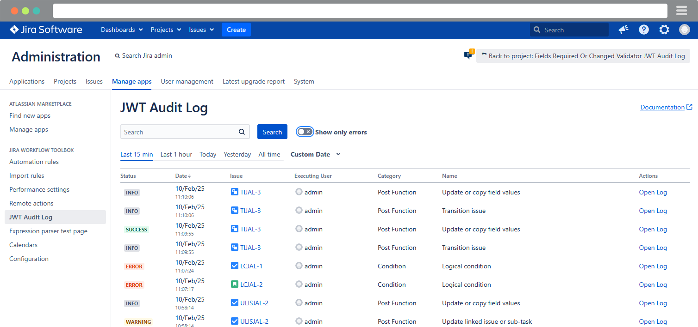Click the browser hamburger menu icon
Screen dimensions: 698x327
point(681,11)
